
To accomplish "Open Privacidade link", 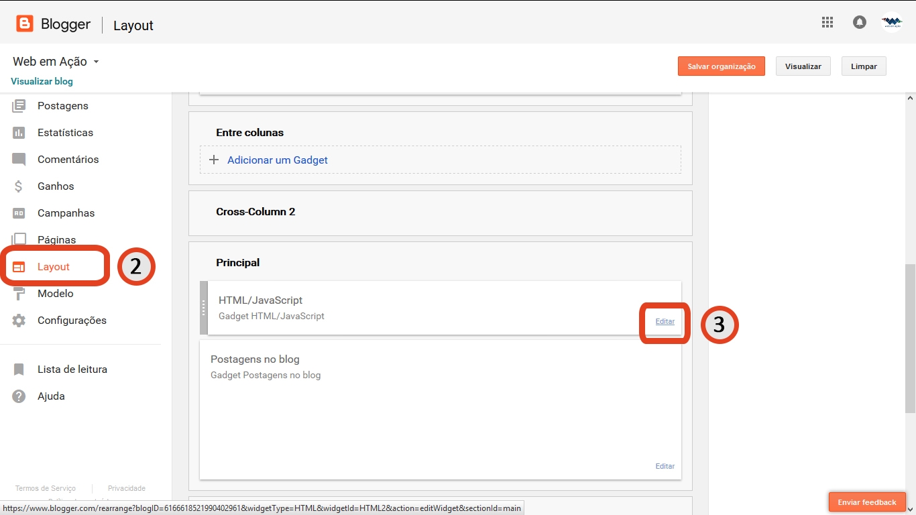I will pos(127,488).
